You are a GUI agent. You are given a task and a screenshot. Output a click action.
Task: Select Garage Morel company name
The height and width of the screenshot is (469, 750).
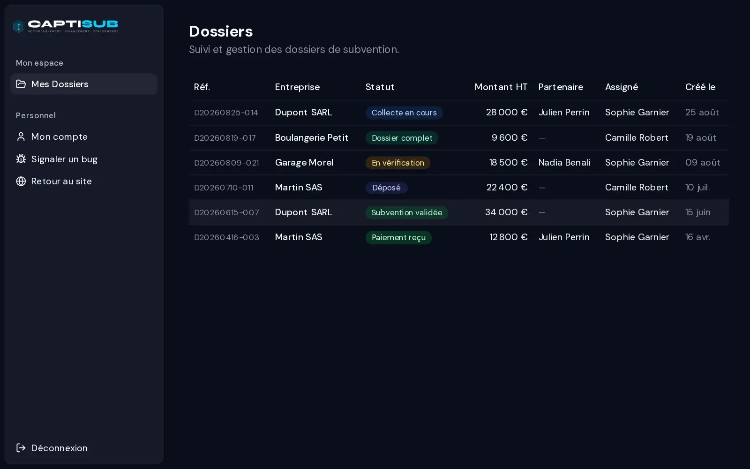point(304,162)
